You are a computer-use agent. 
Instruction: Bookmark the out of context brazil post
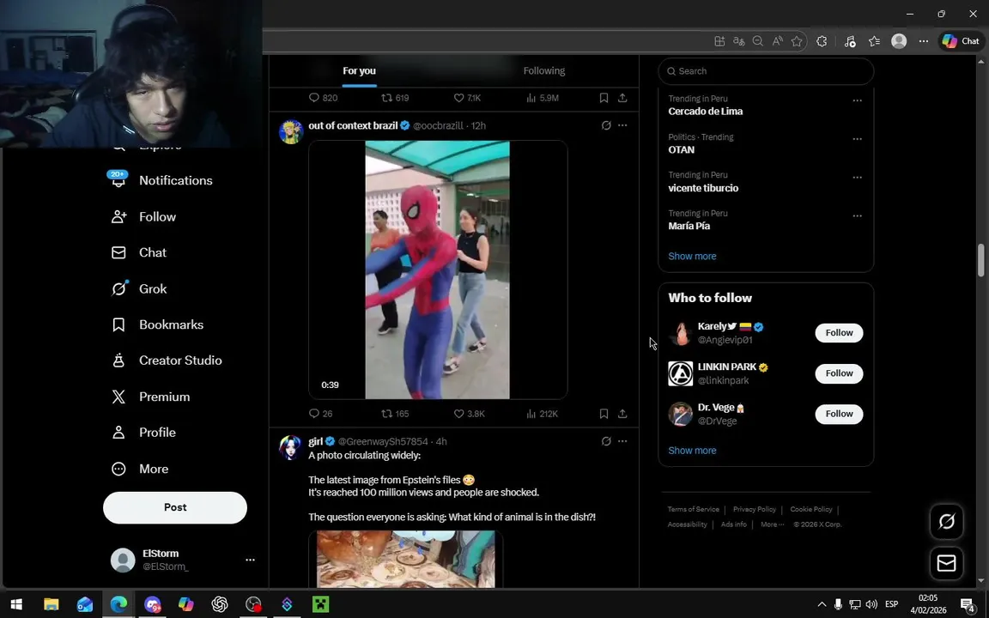pos(604,414)
